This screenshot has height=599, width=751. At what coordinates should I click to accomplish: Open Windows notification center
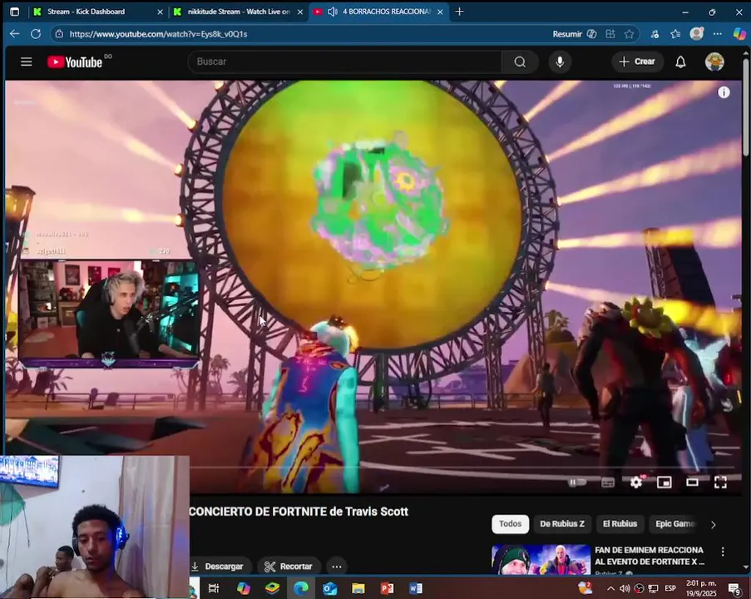pos(734,588)
